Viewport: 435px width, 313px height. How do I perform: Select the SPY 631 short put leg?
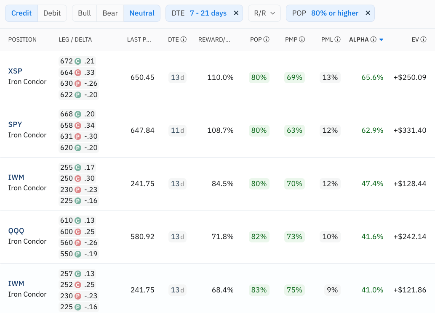pos(79,137)
